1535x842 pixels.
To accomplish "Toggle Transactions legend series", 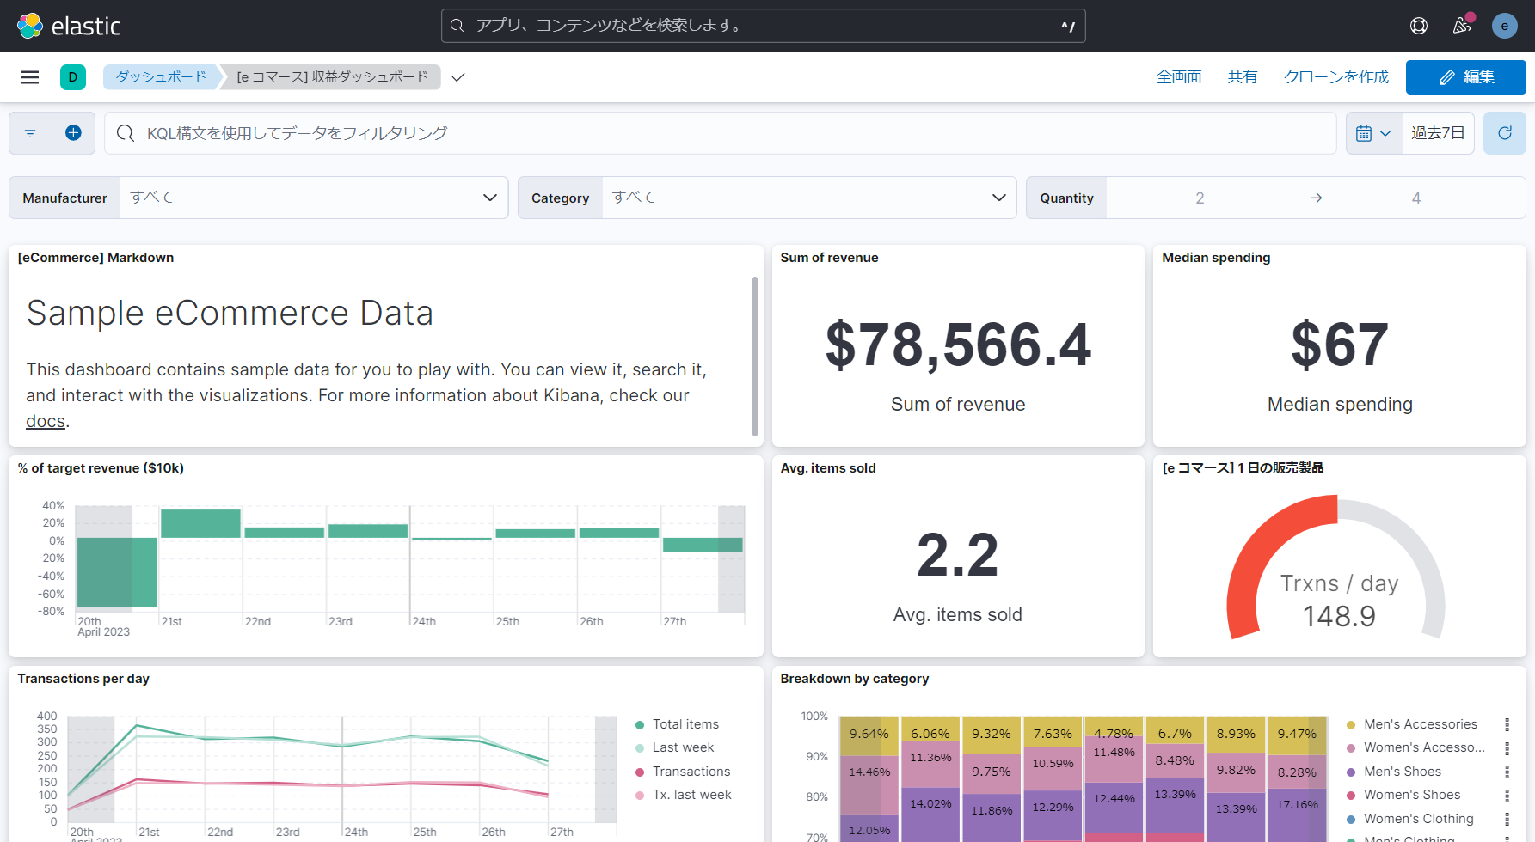I will tap(691, 772).
